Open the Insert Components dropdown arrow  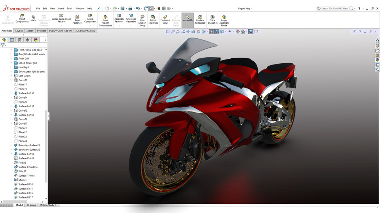point(22,26)
